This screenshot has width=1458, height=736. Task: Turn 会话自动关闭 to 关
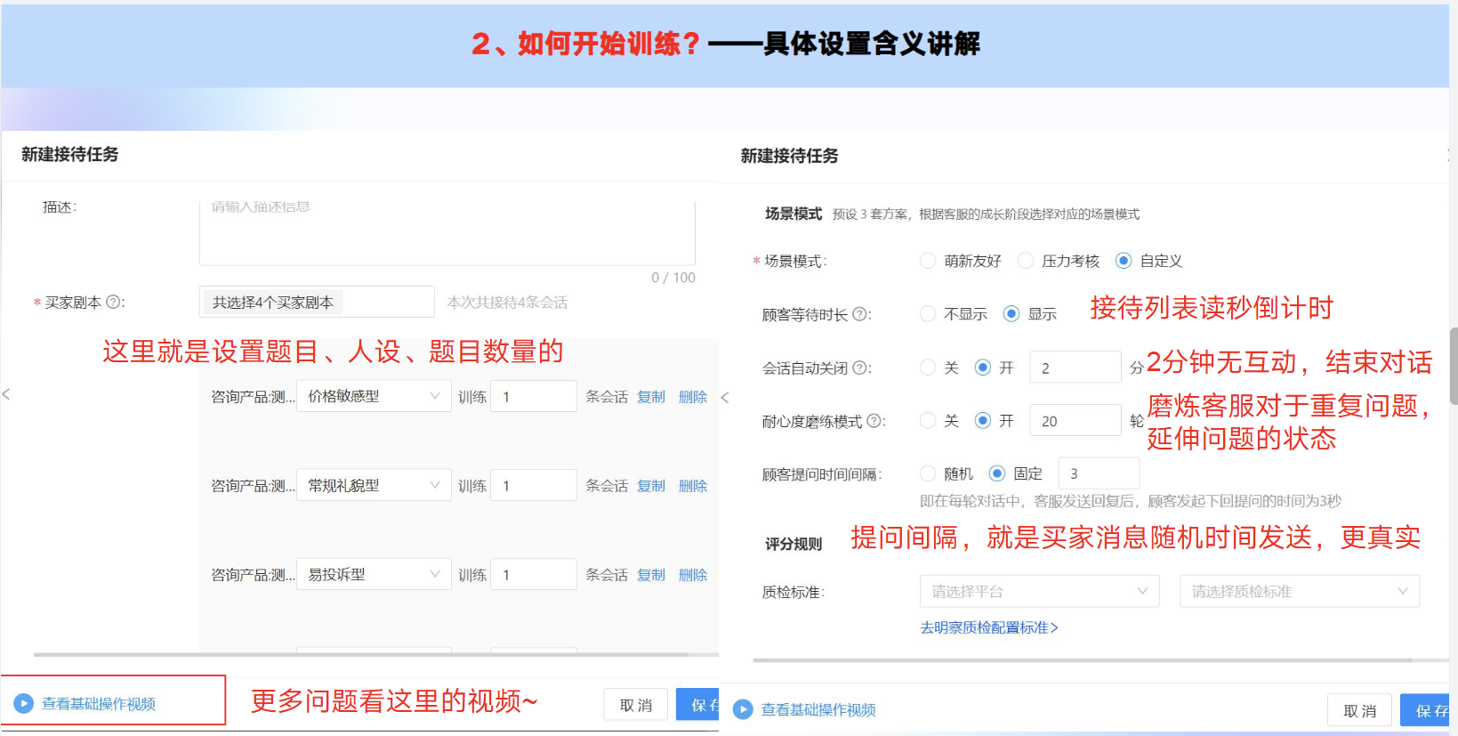point(928,367)
